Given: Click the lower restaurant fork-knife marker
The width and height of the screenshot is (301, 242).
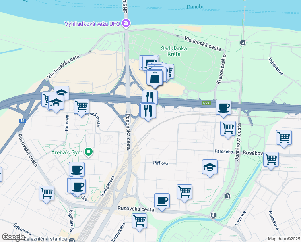Looking at the screenshot, I should (148, 111).
